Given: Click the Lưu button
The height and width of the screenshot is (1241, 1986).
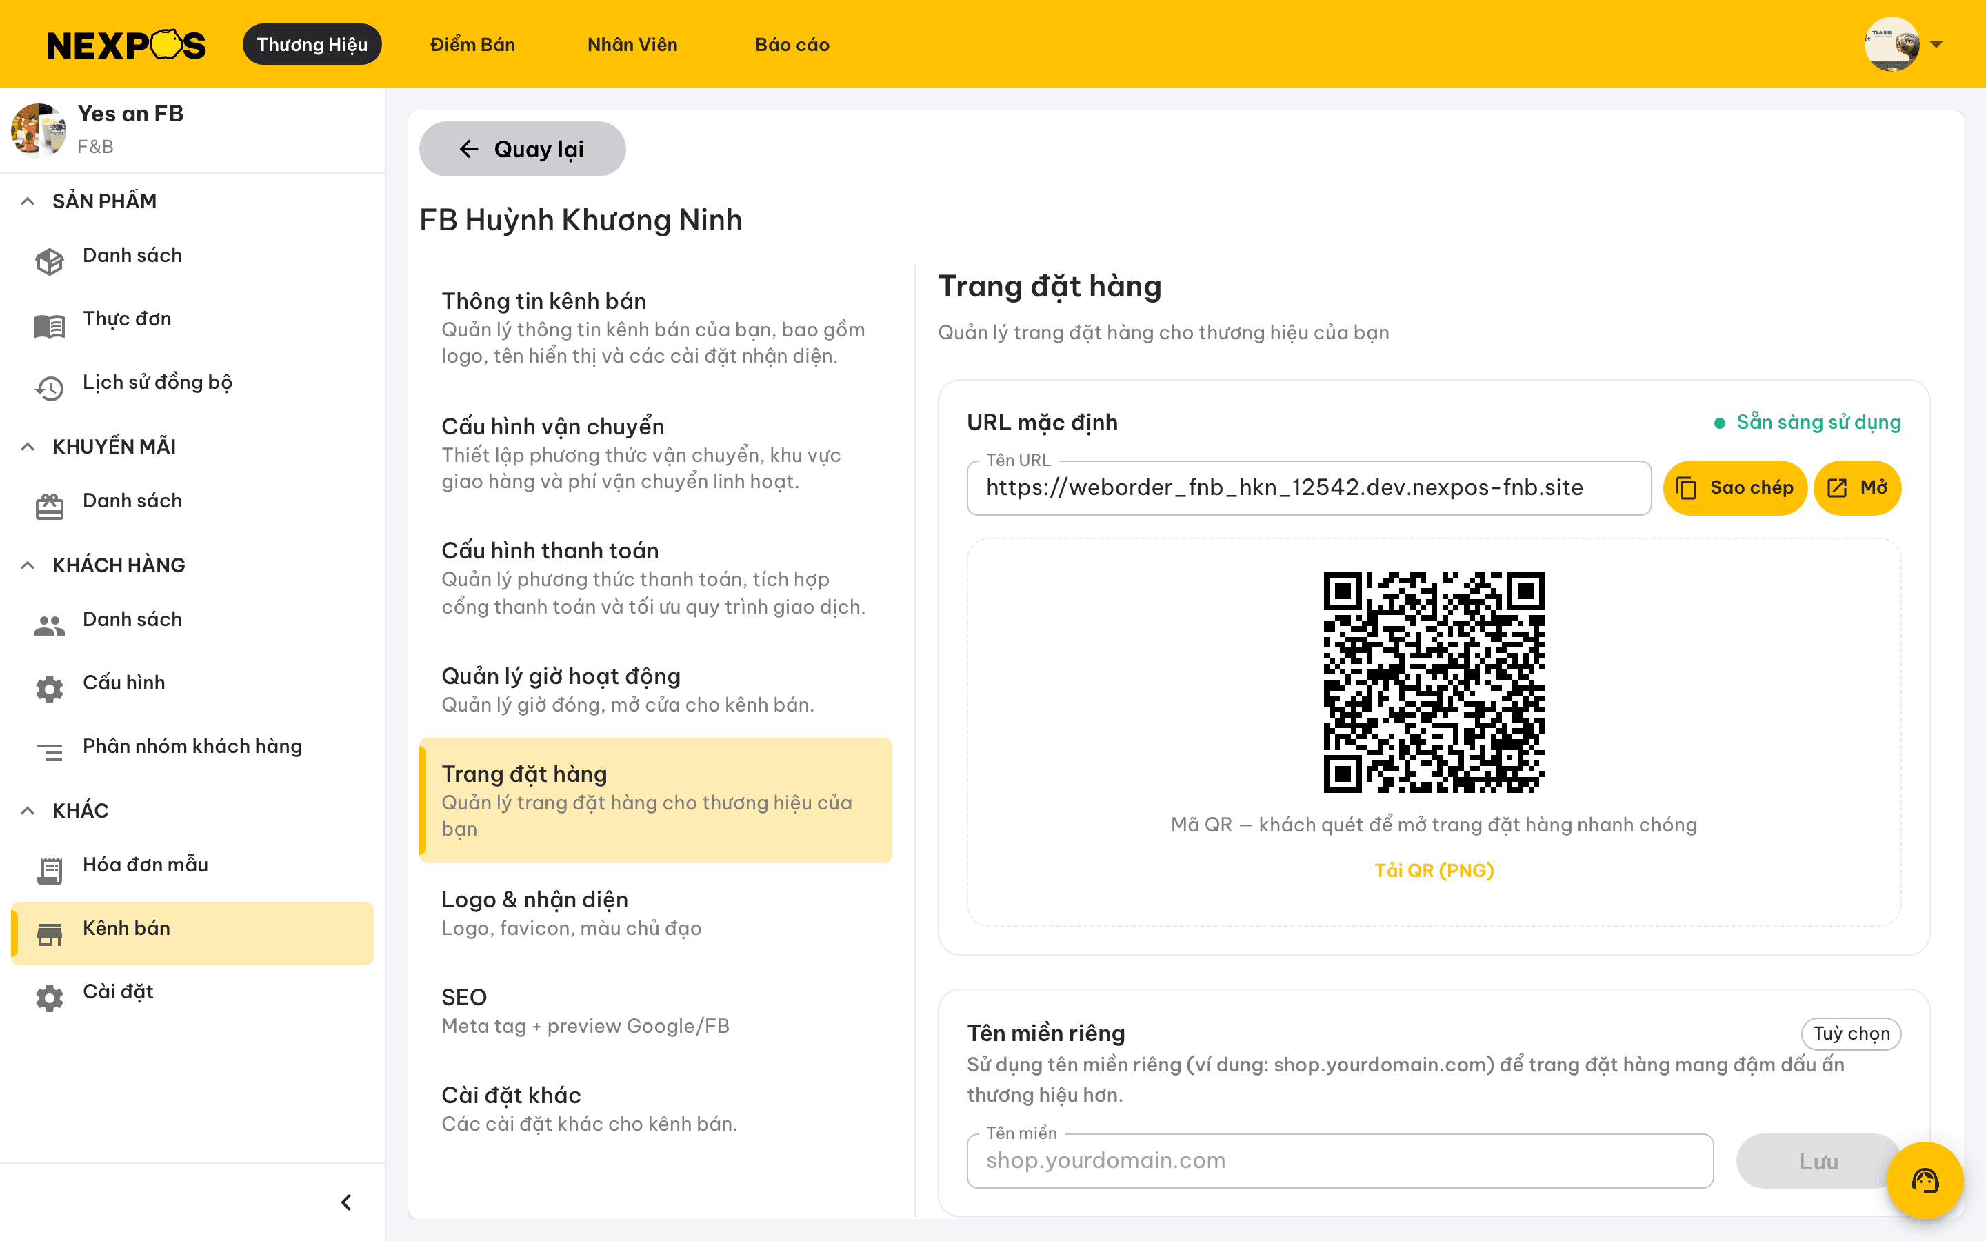Looking at the screenshot, I should point(1818,1160).
